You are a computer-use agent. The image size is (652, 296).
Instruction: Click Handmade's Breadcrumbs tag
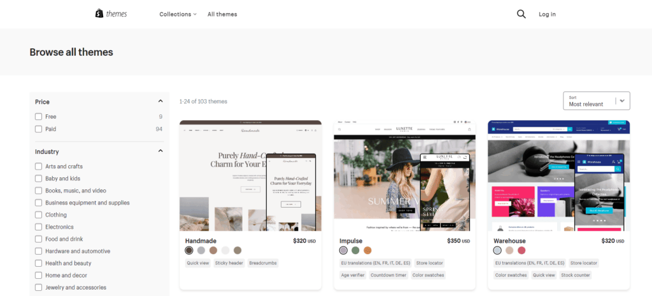coord(263,263)
